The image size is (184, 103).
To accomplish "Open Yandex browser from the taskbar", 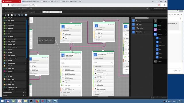I will click(x=20, y=101).
